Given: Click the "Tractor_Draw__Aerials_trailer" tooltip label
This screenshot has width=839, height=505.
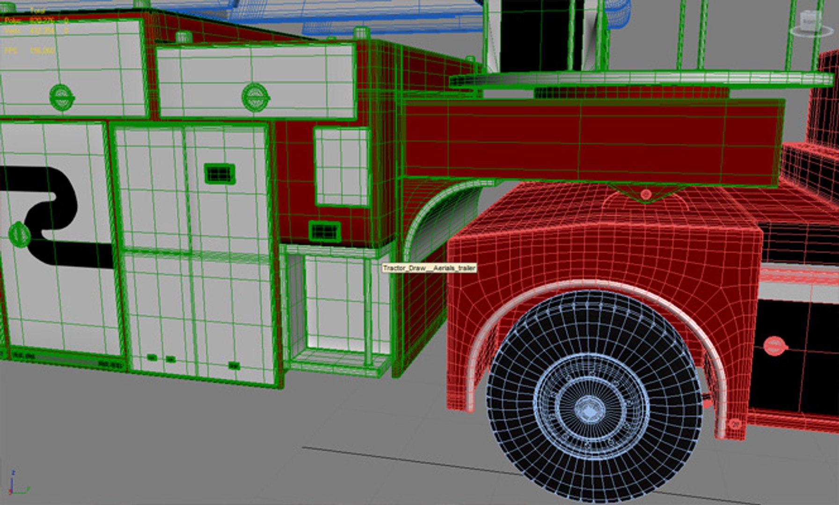Looking at the screenshot, I should (x=429, y=268).
